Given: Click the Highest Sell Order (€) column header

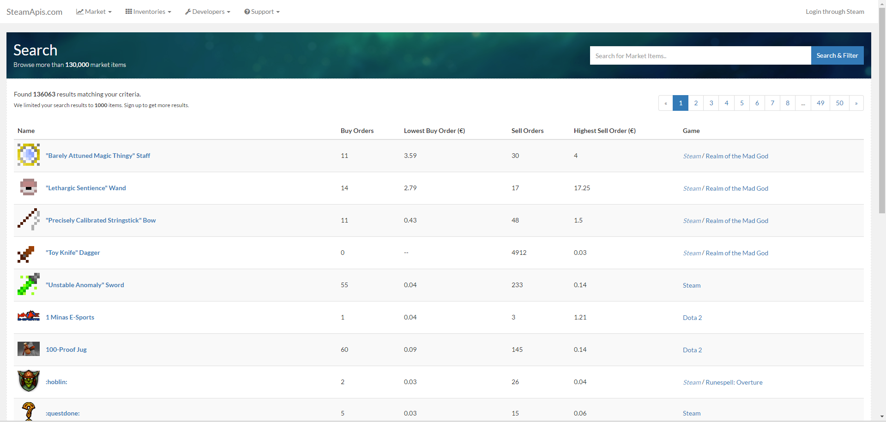Looking at the screenshot, I should (x=605, y=131).
